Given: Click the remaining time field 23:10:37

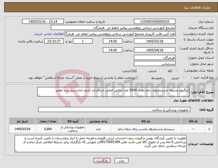Looking at the screenshot, I should click(54, 41).
